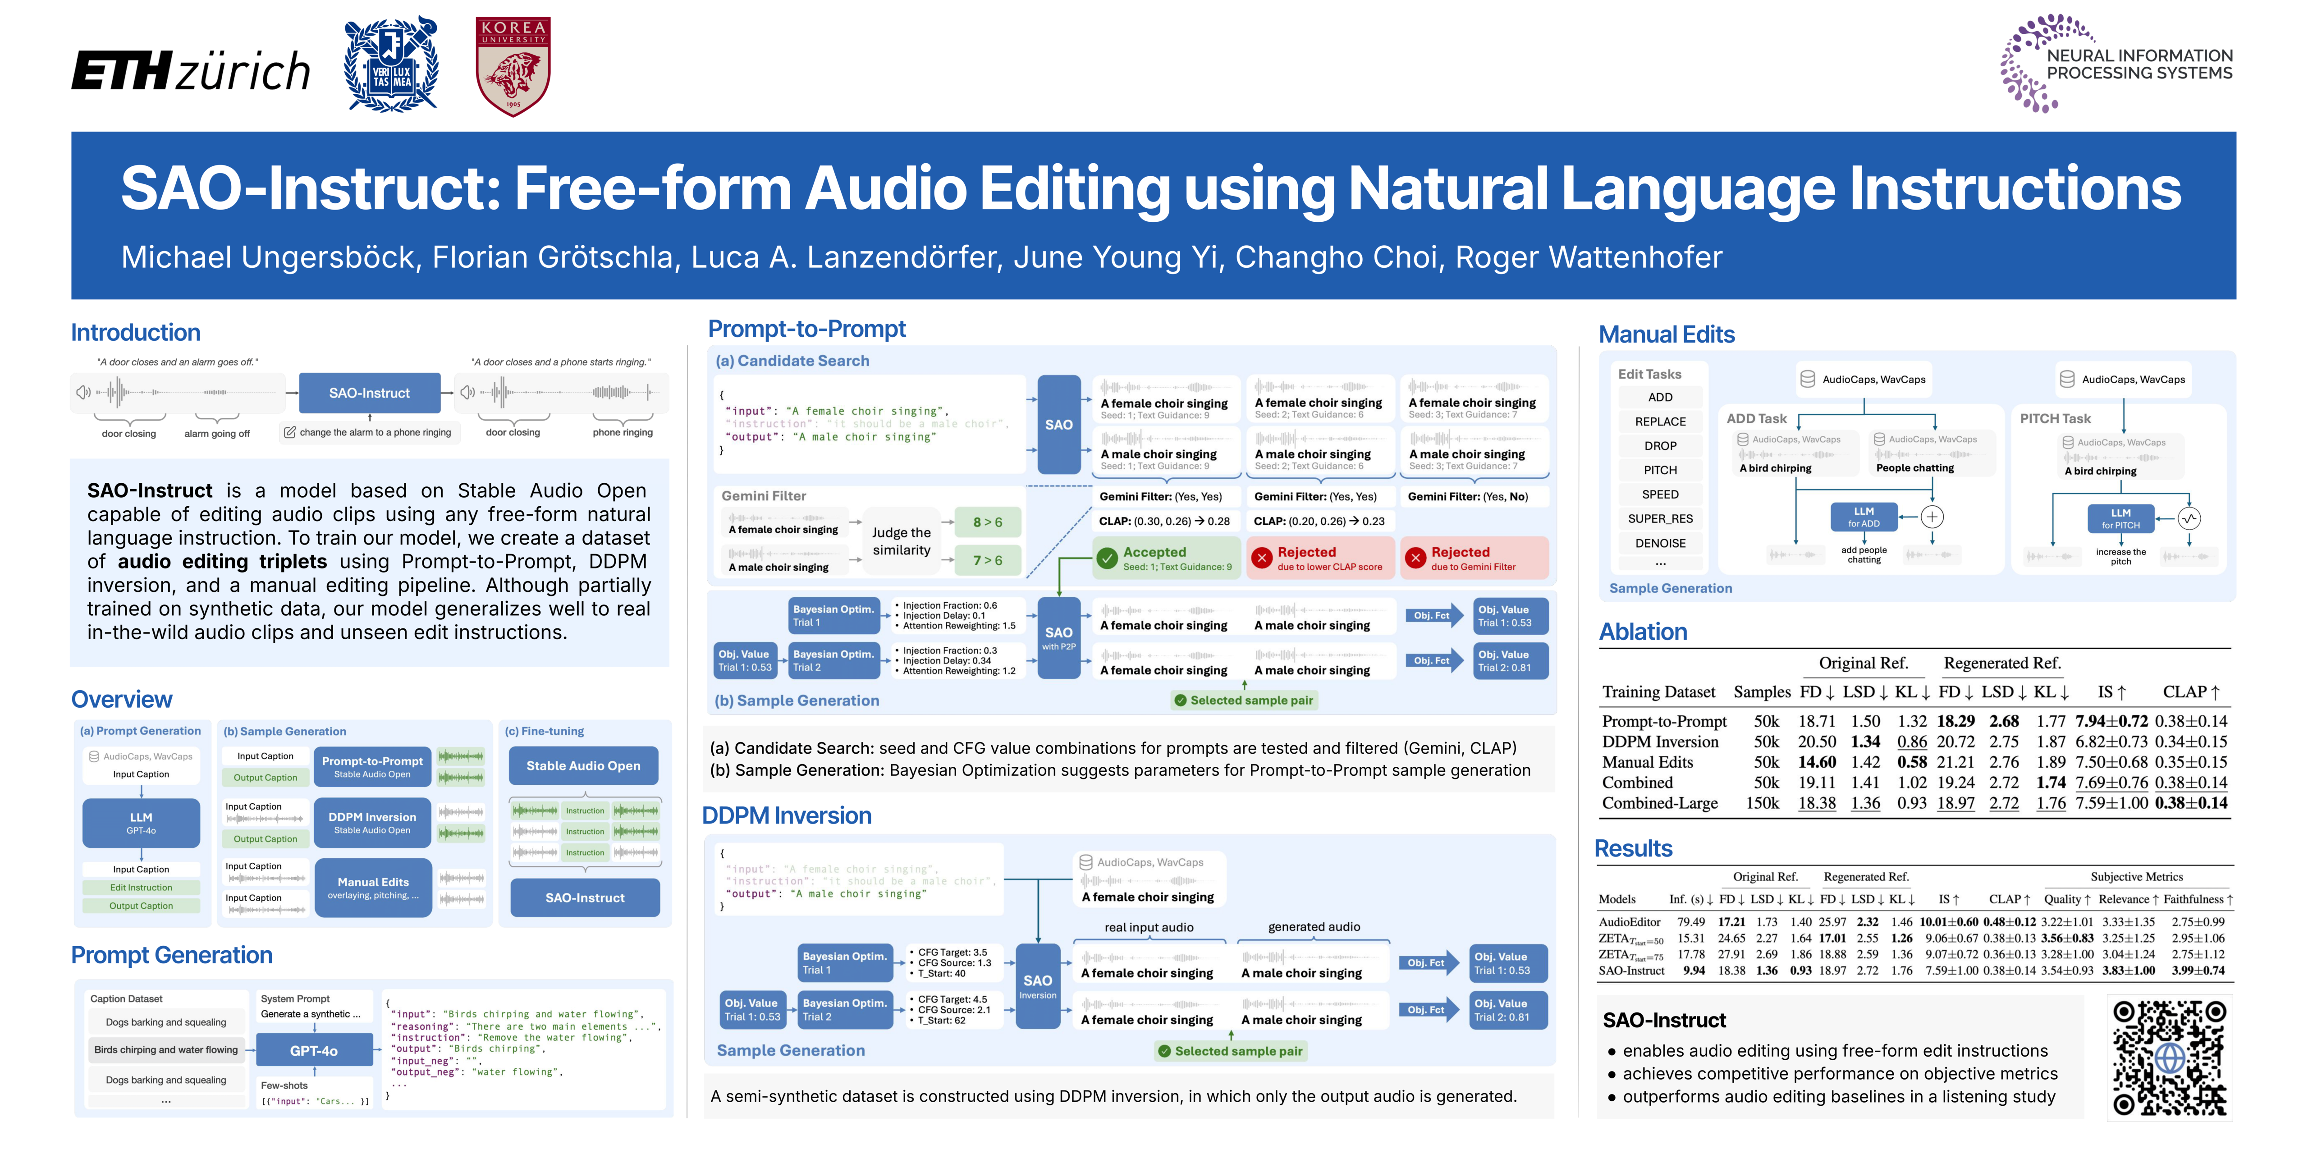Click the plus circle in ADD Task
The height and width of the screenshot is (1154, 2308).
pyautogui.click(x=1932, y=517)
